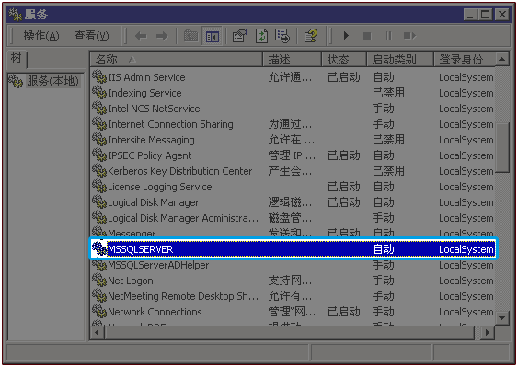Viewport: 518px width, 367px height.
Task: Select the Intel NCS NetService row
Action: click(293, 109)
